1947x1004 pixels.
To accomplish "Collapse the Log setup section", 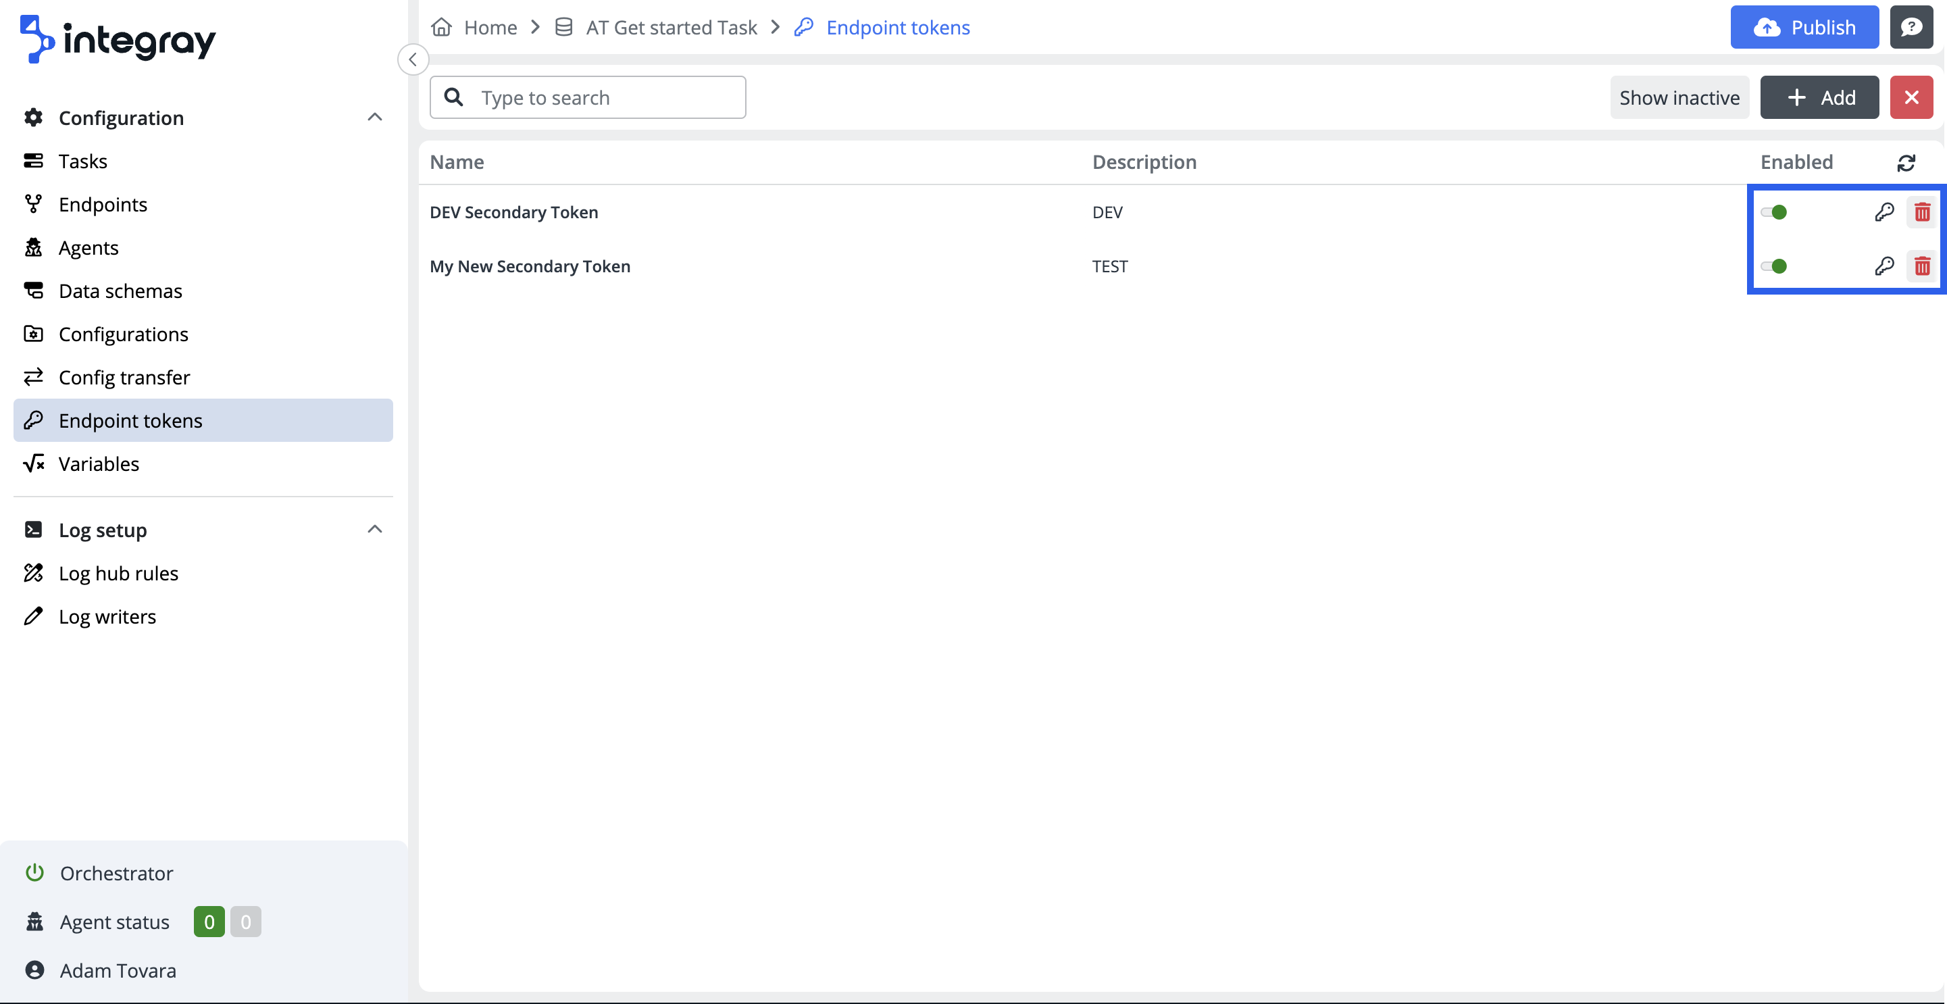I will point(374,529).
